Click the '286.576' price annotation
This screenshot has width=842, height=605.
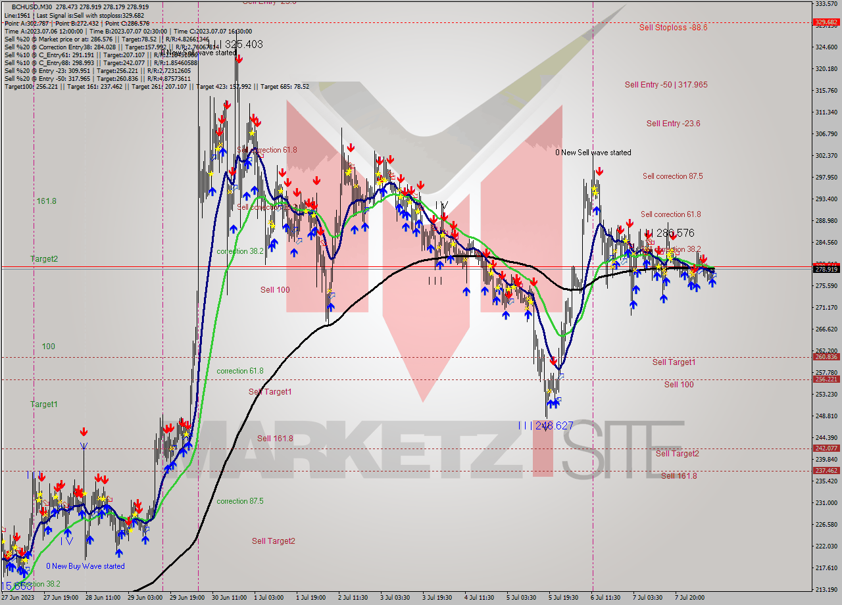coord(675,233)
